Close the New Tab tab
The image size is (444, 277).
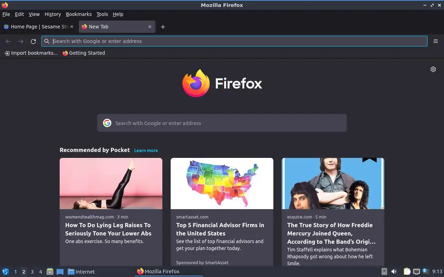click(x=150, y=27)
